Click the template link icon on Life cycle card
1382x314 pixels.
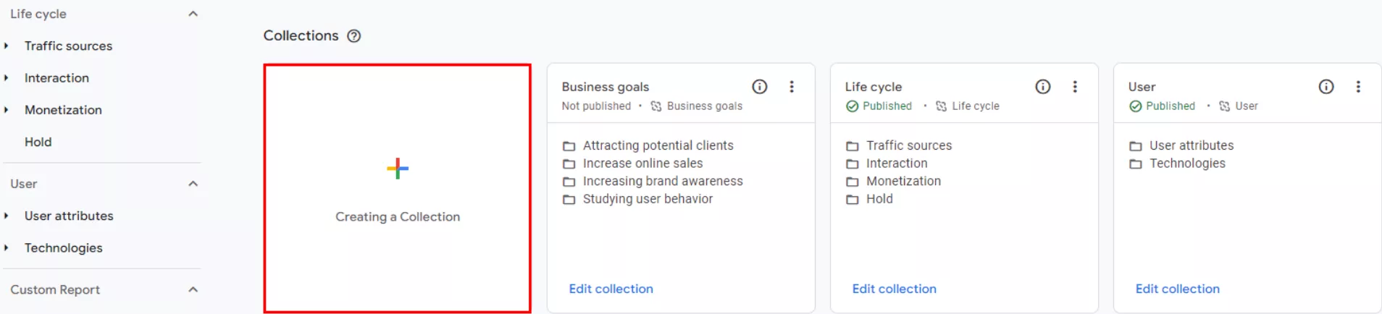(x=941, y=106)
